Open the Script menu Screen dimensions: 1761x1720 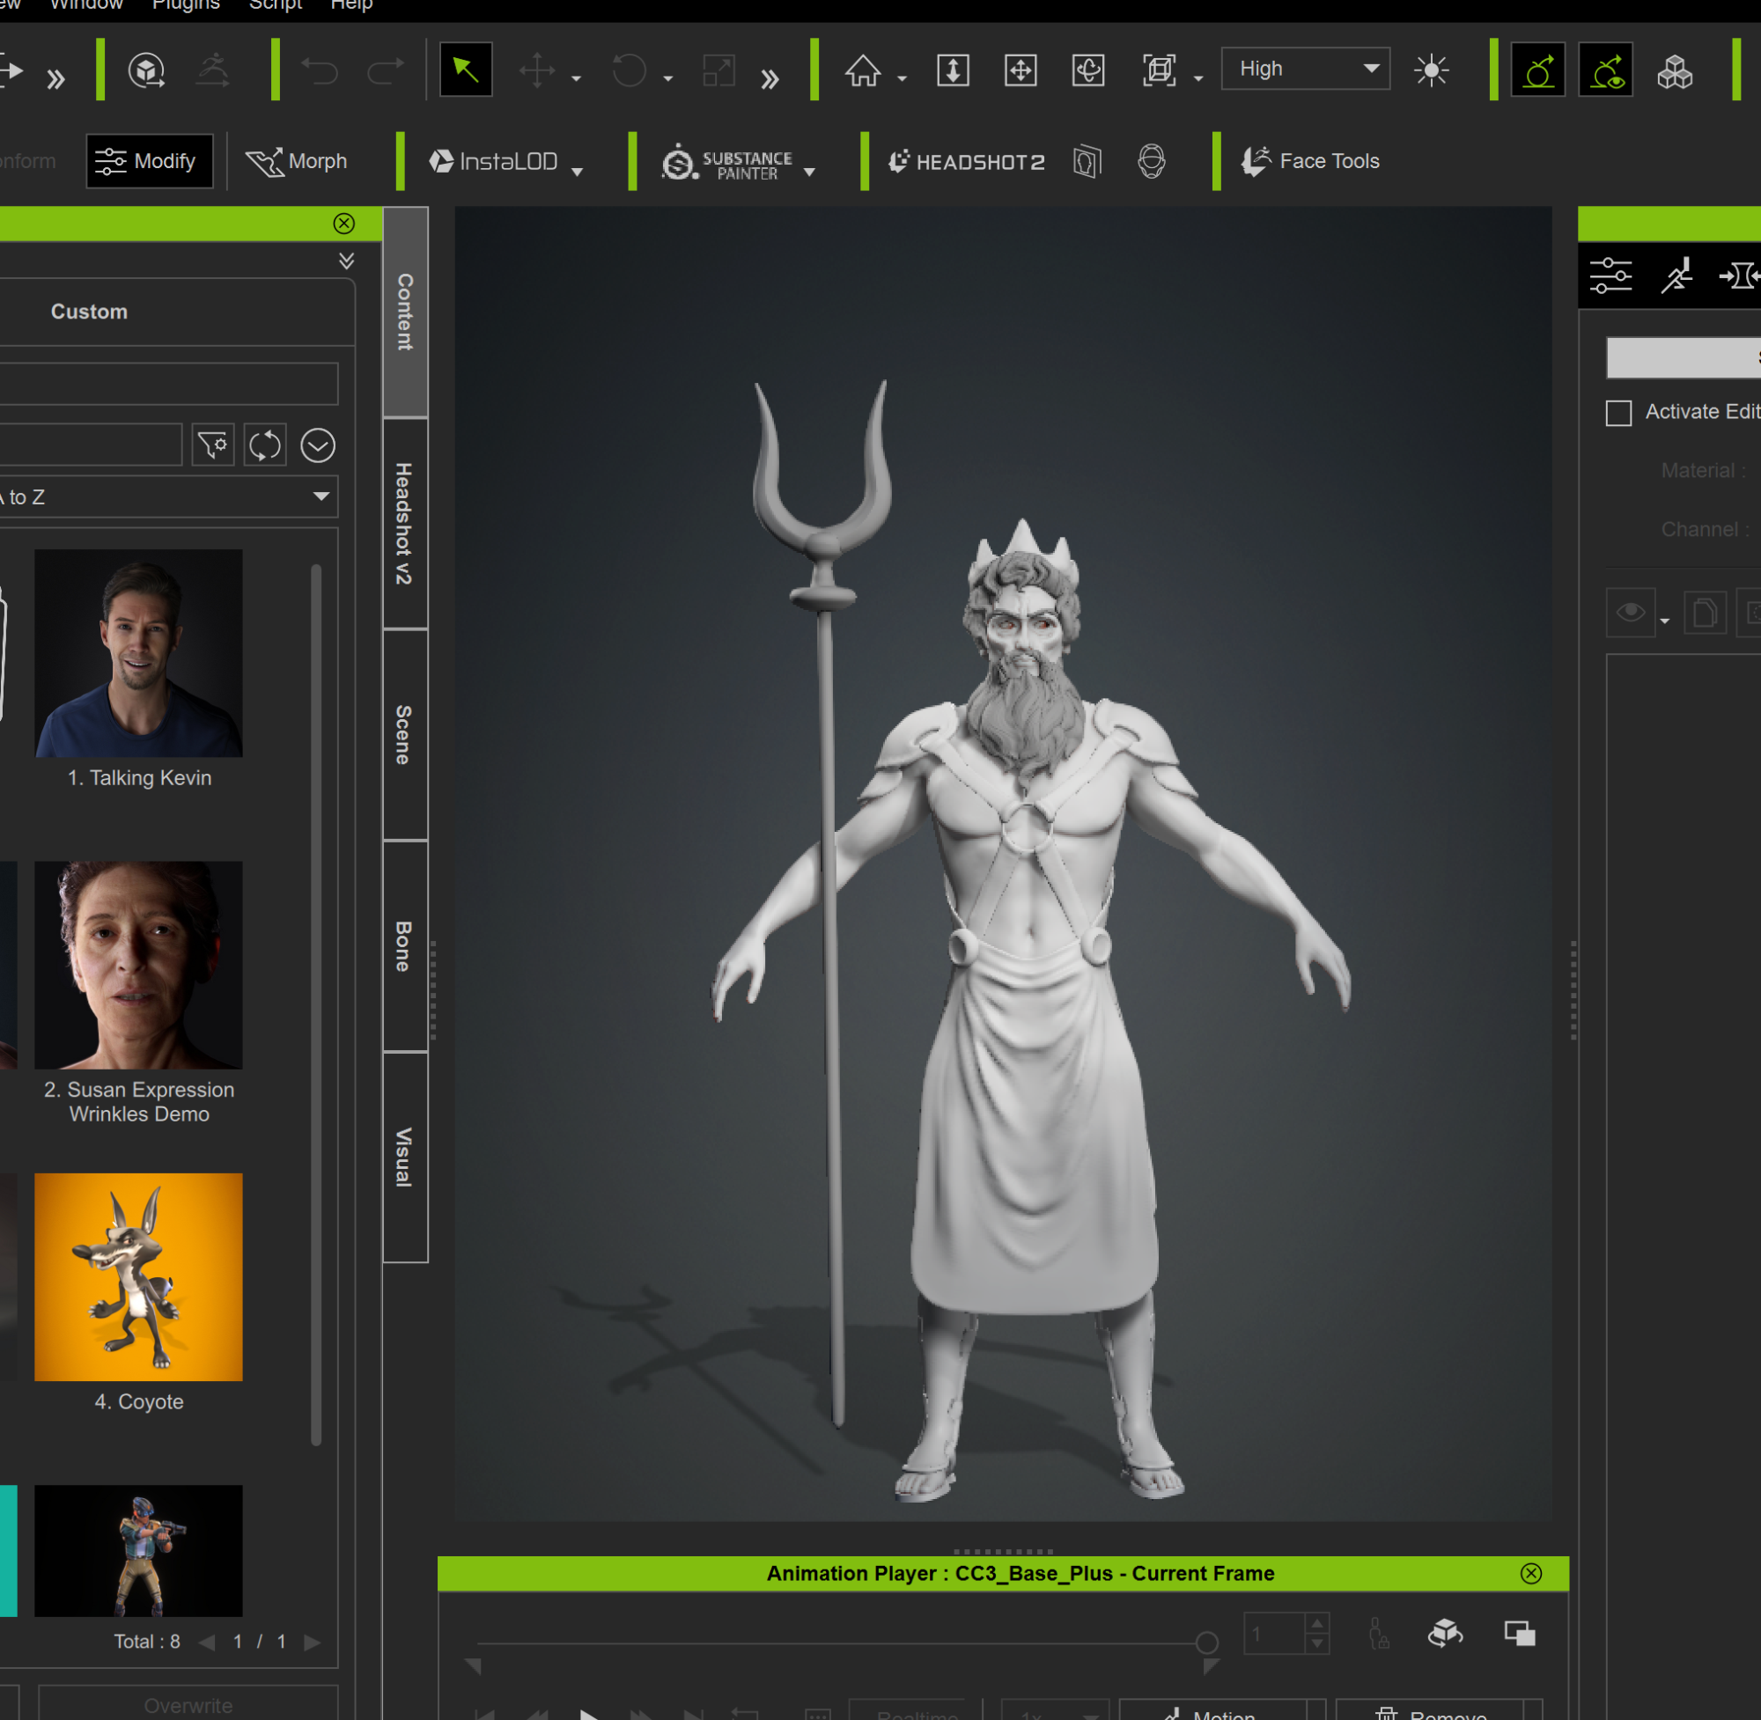pyautogui.click(x=275, y=4)
